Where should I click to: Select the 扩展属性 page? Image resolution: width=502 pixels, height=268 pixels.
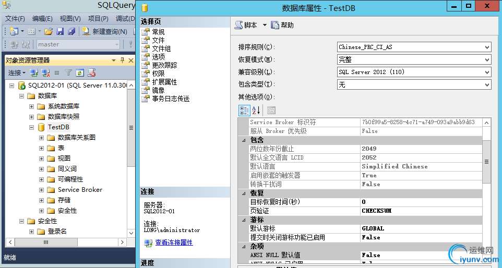pyautogui.click(x=164, y=82)
